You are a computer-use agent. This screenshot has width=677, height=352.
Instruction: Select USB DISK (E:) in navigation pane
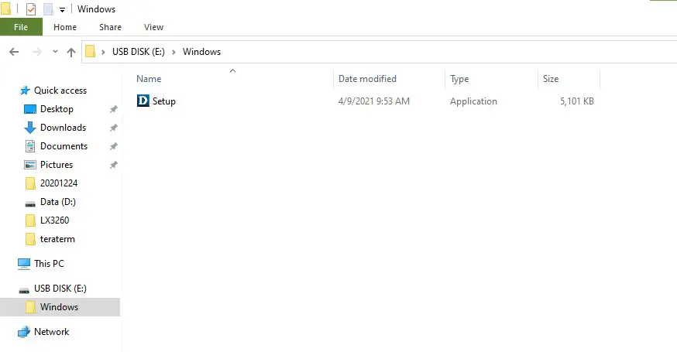(60, 289)
